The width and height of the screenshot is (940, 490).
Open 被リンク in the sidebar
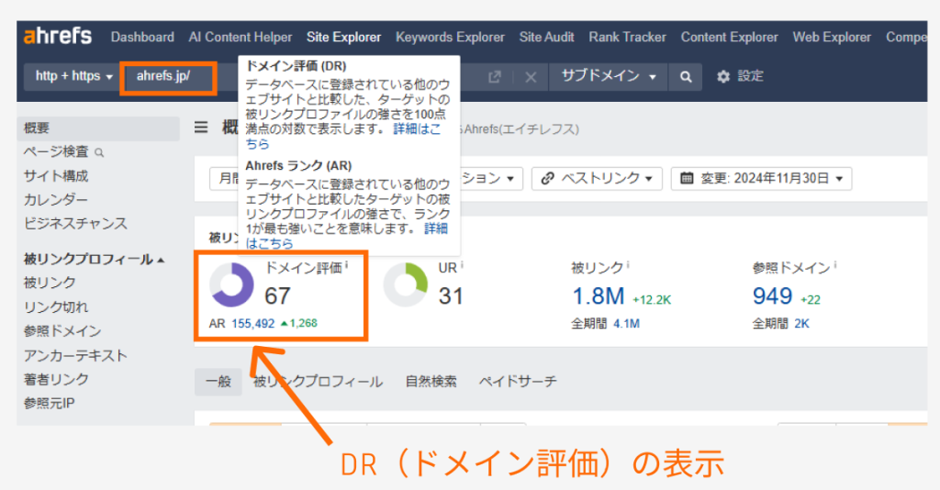pos(50,283)
